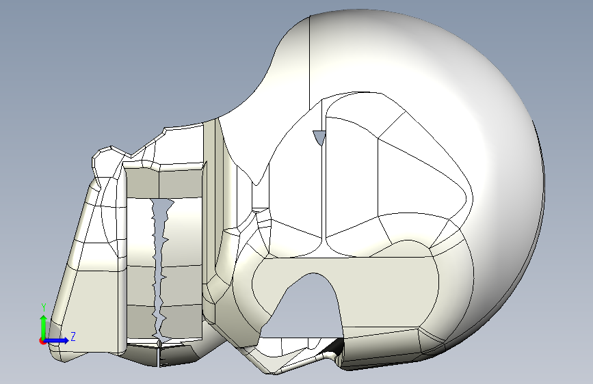Click the green Y axis arrow of the triad
Image resolution: width=593 pixels, height=384 pixels.
pos(44,327)
